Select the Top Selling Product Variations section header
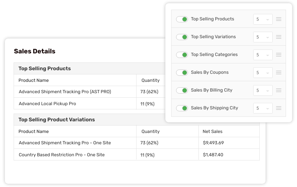The height and width of the screenshot is (187, 297). 56,119
